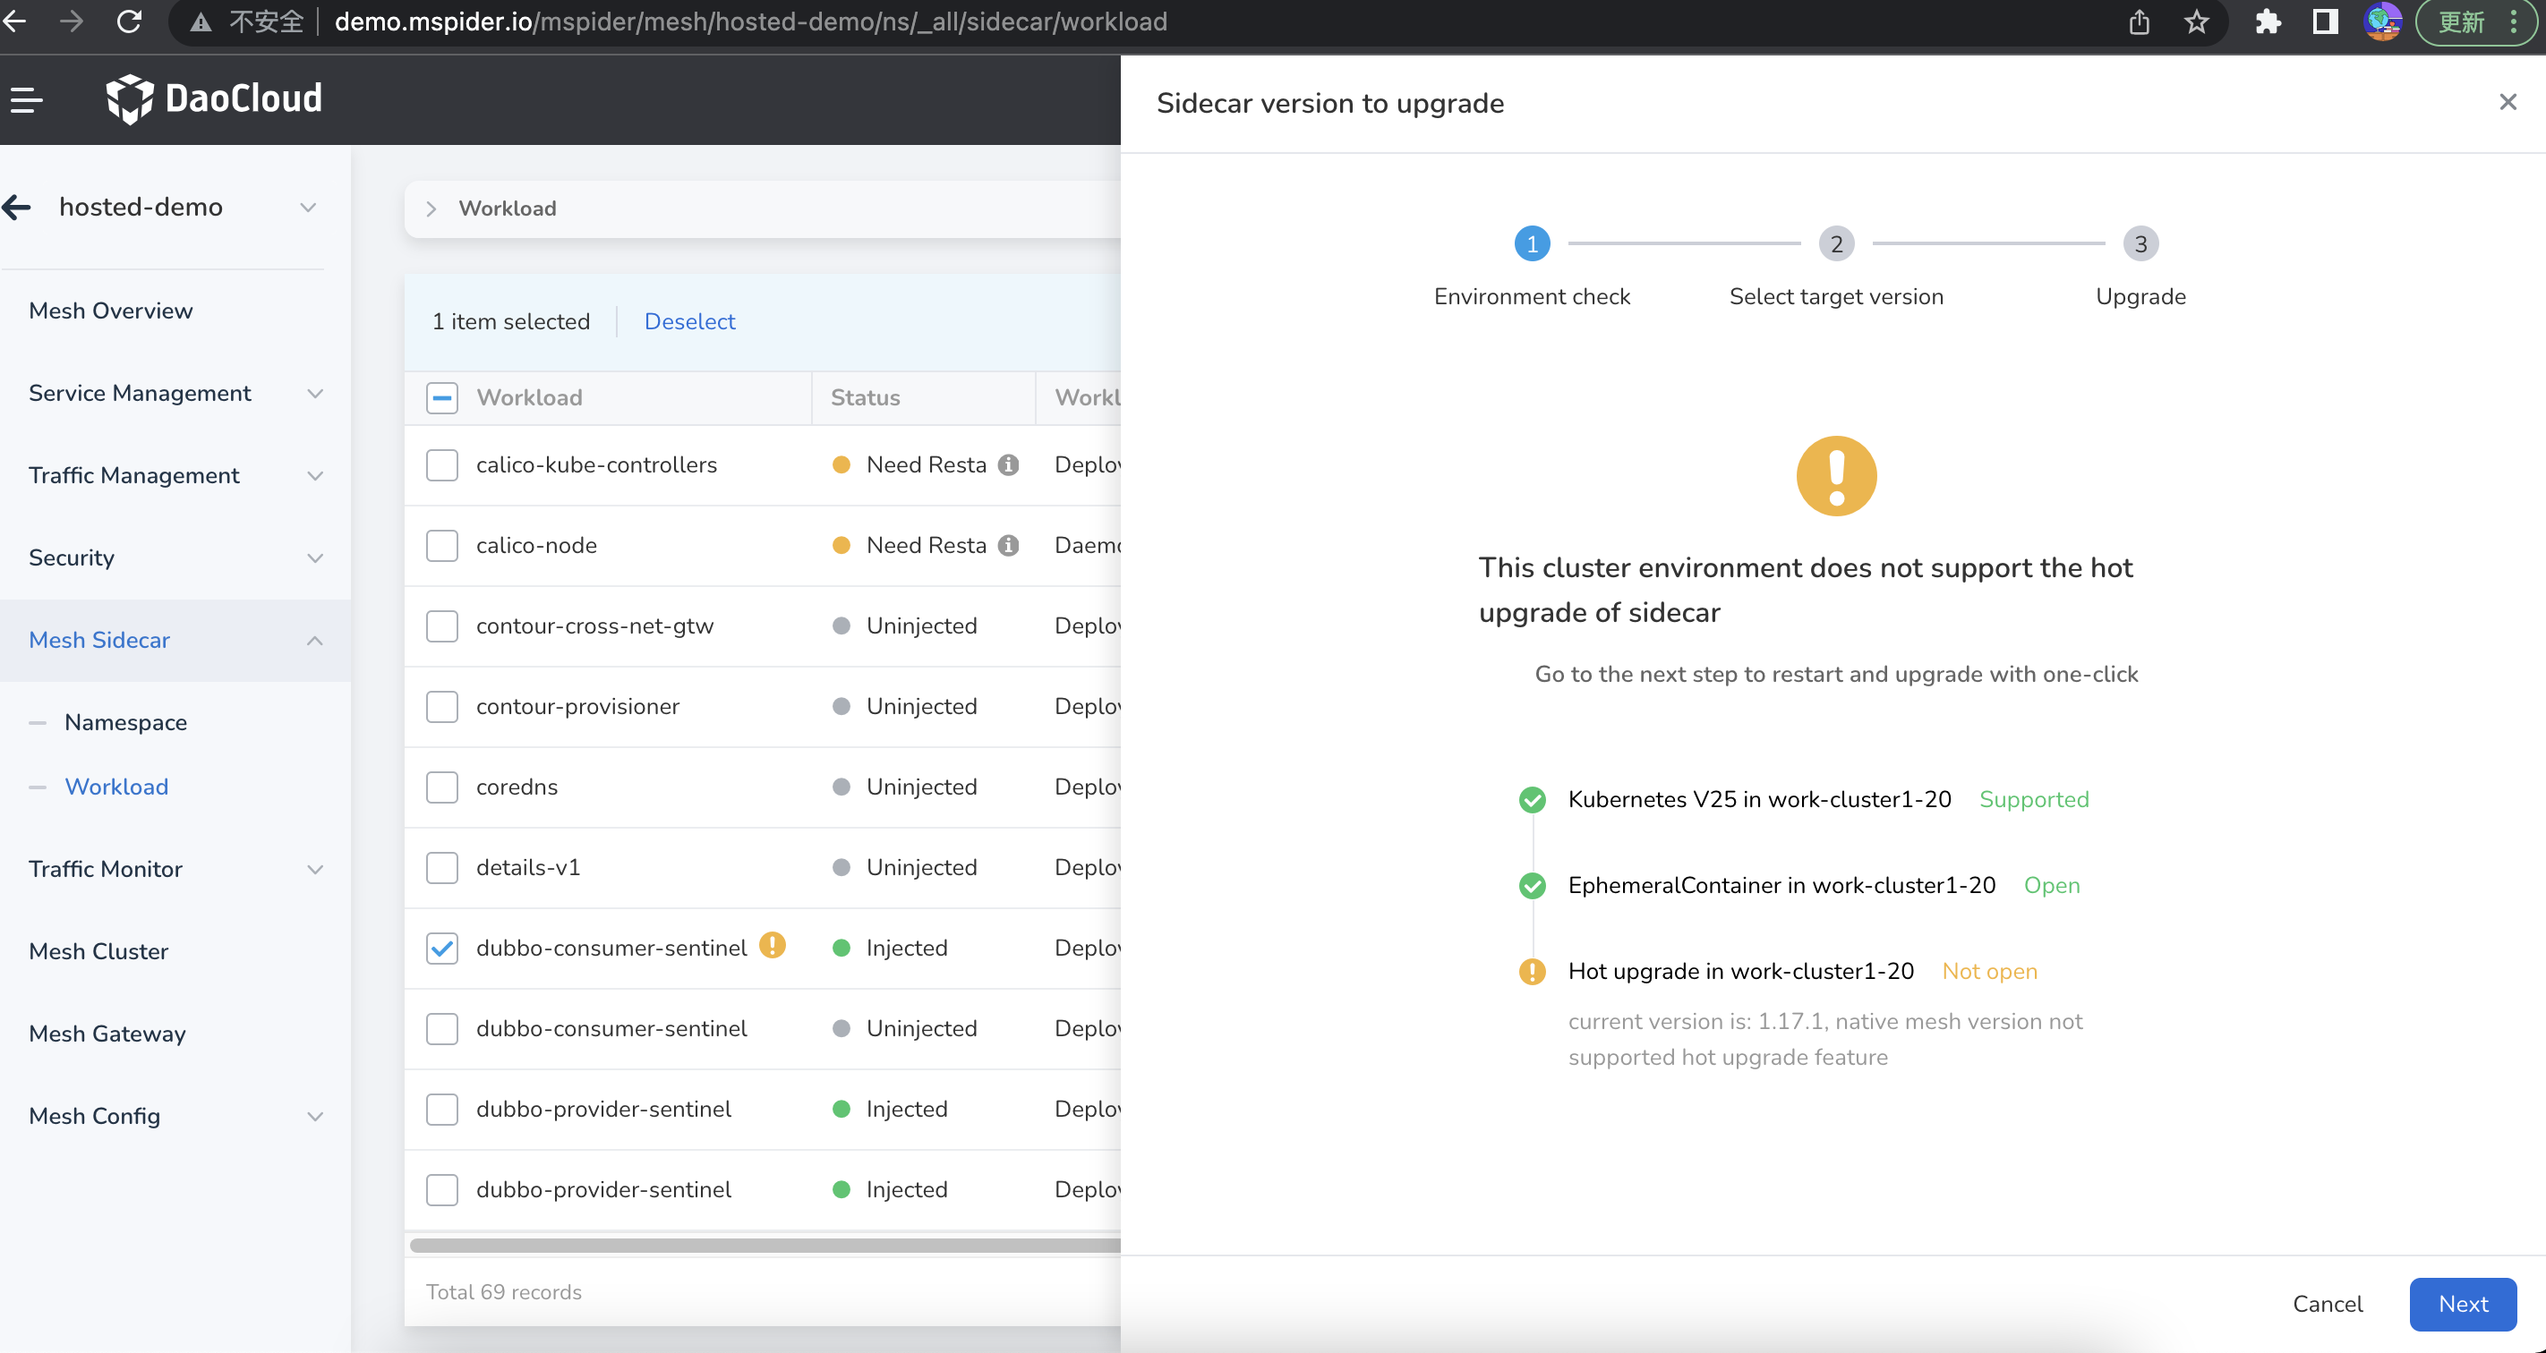Expand the Workload breadcrumb chevron
This screenshot has height=1353, width=2546.
(x=431, y=208)
